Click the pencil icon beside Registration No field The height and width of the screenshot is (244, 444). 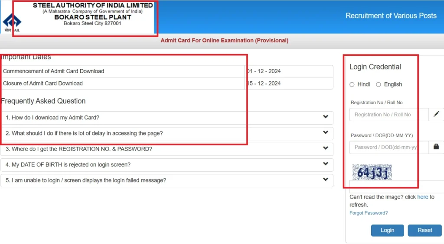[436, 114]
